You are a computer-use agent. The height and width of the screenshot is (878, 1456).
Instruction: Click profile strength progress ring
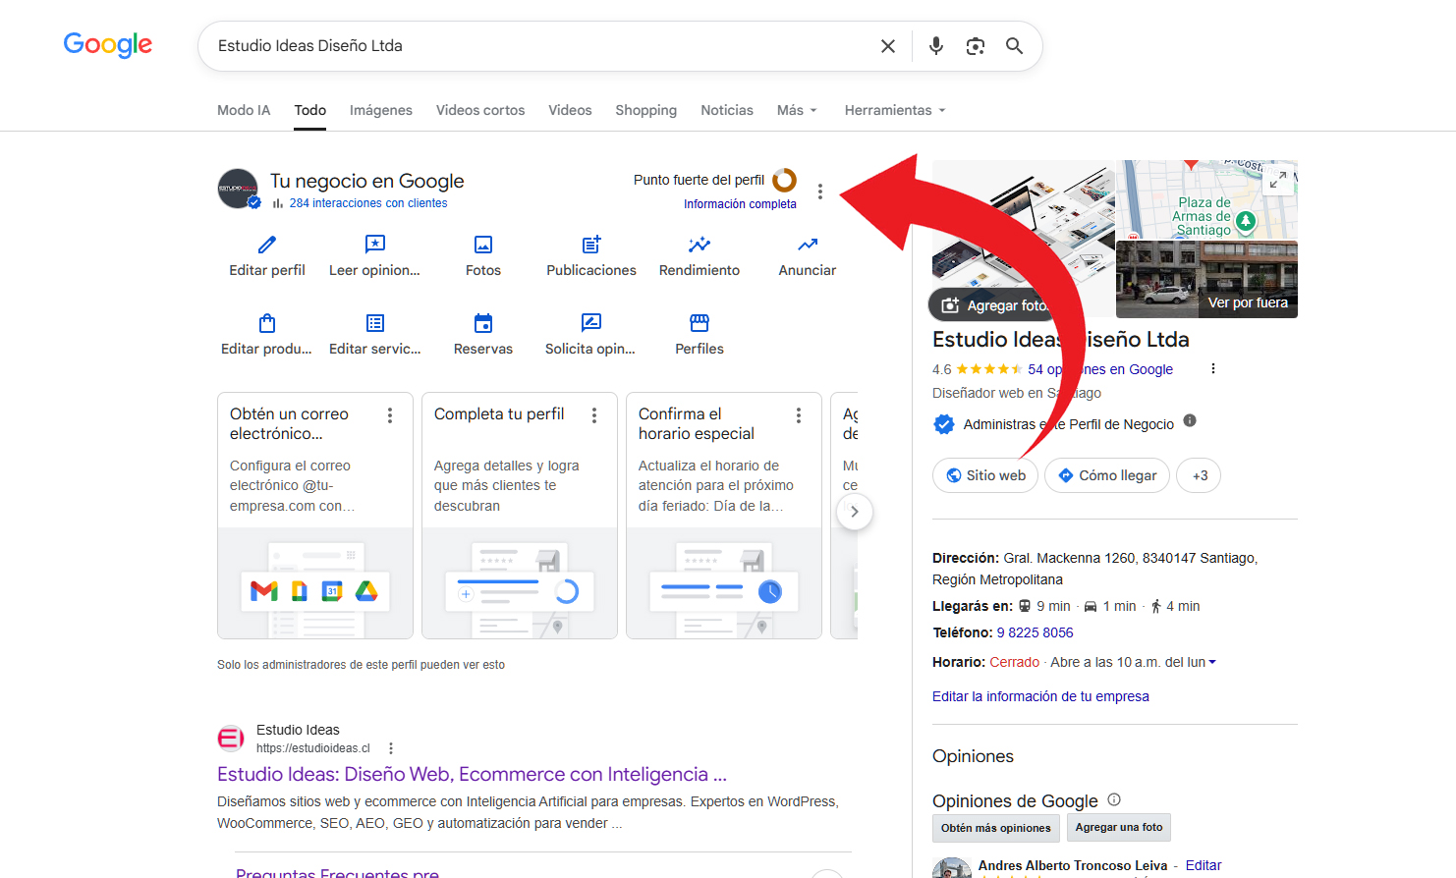tap(784, 180)
